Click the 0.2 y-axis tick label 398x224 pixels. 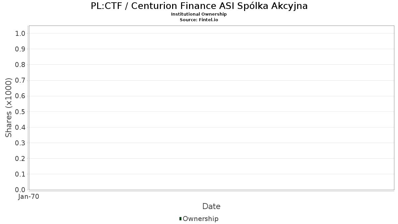pyautogui.click(x=20, y=158)
